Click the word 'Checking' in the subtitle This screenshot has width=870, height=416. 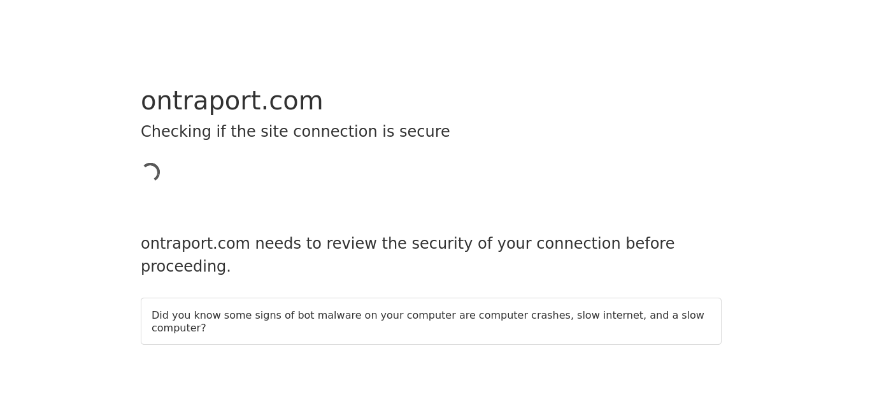click(x=176, y=132)
